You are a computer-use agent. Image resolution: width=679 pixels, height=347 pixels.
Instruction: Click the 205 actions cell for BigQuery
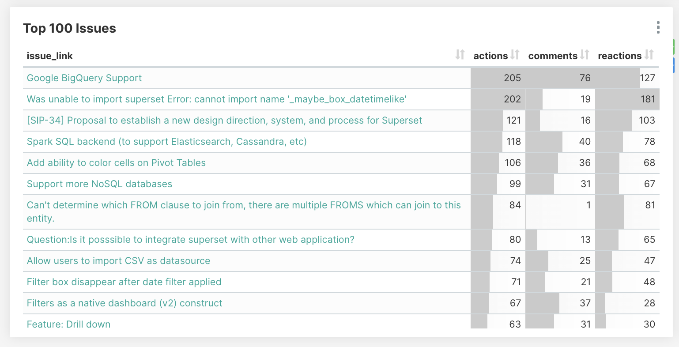[x=512, y=78]
